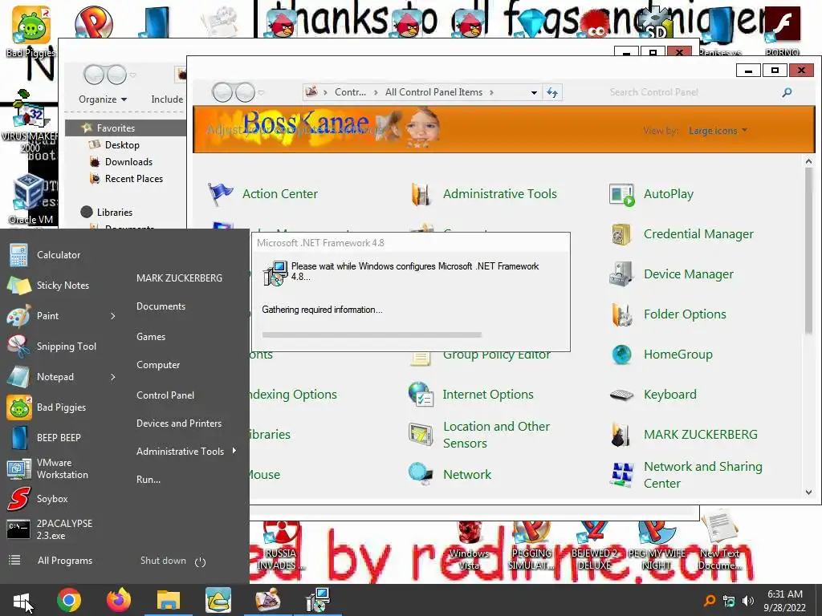Select Recent Places in Explorer sidebar
The height and width of the screenshot is (616, 822).
click(x=134, y=179)
